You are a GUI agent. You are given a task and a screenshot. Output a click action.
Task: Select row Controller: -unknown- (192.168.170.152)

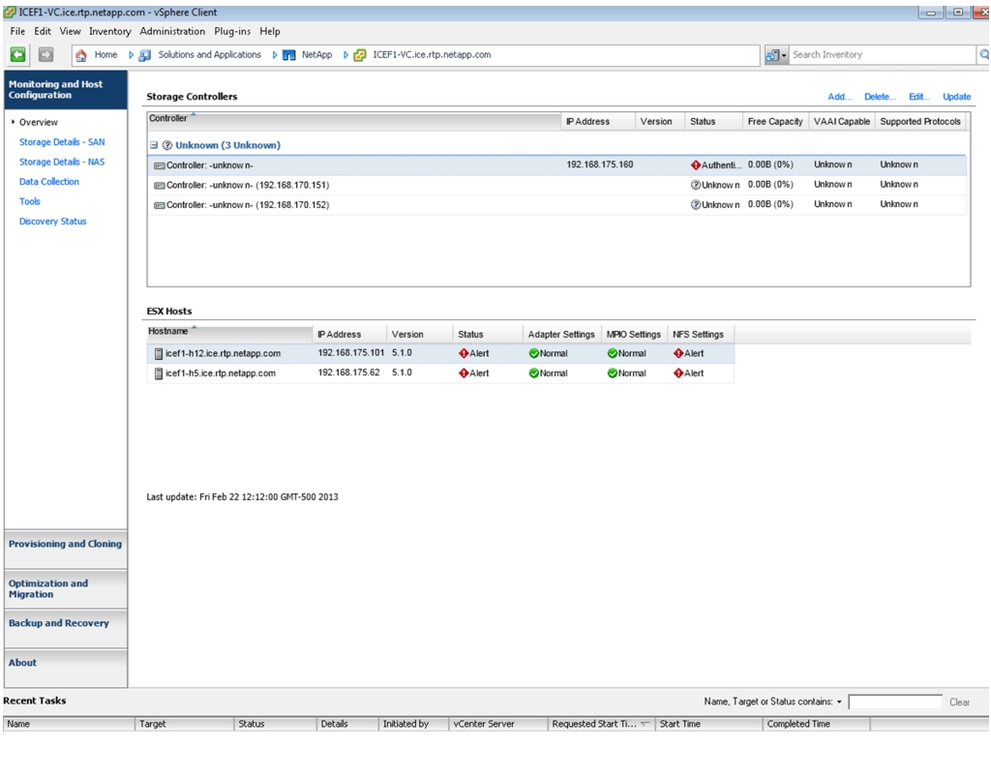pyautogui.click(x=556, y=205)
